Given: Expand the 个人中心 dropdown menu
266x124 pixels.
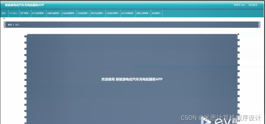Looking at the screenshot, I should coord(14,13).
